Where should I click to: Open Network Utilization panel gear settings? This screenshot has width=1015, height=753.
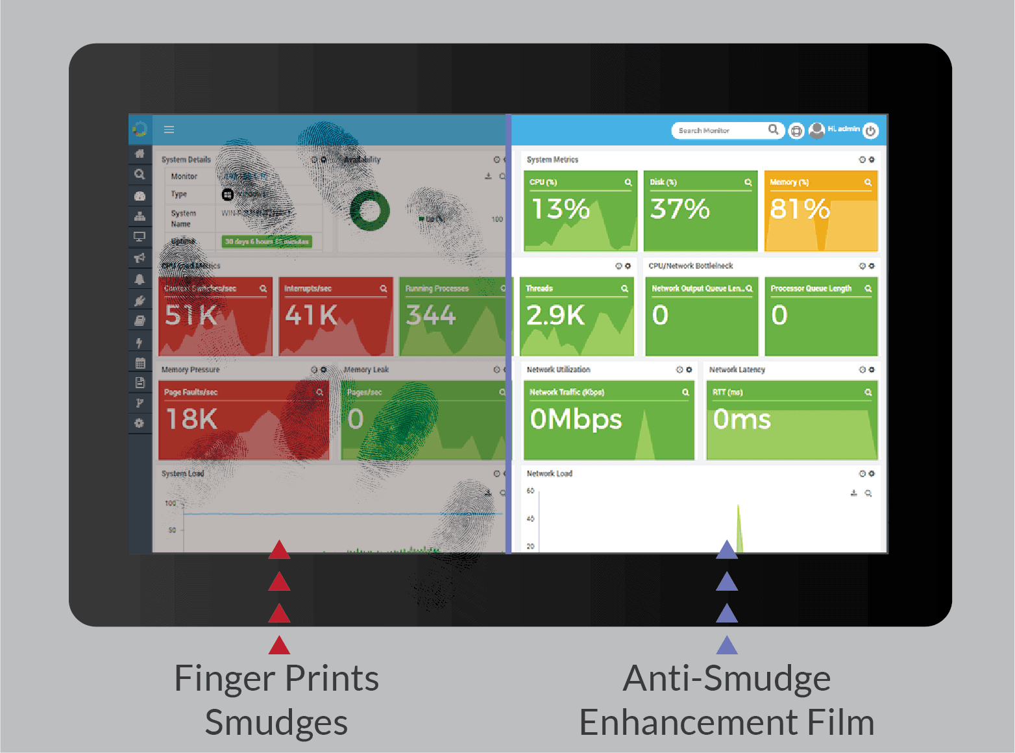coord(689,369)
